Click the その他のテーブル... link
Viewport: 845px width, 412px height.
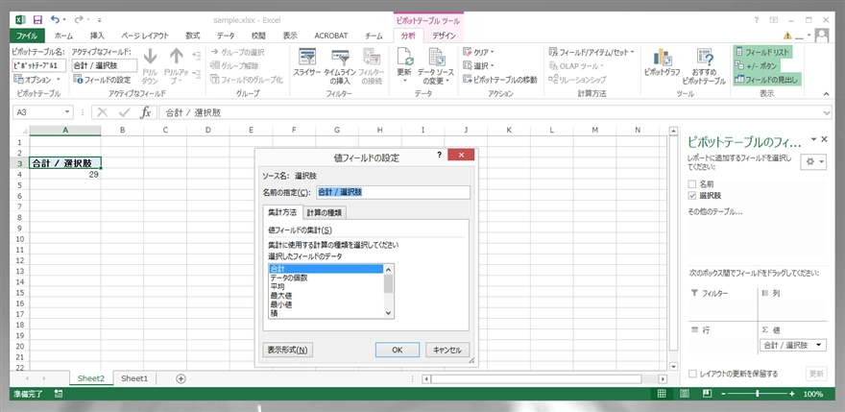pos(715,212)
